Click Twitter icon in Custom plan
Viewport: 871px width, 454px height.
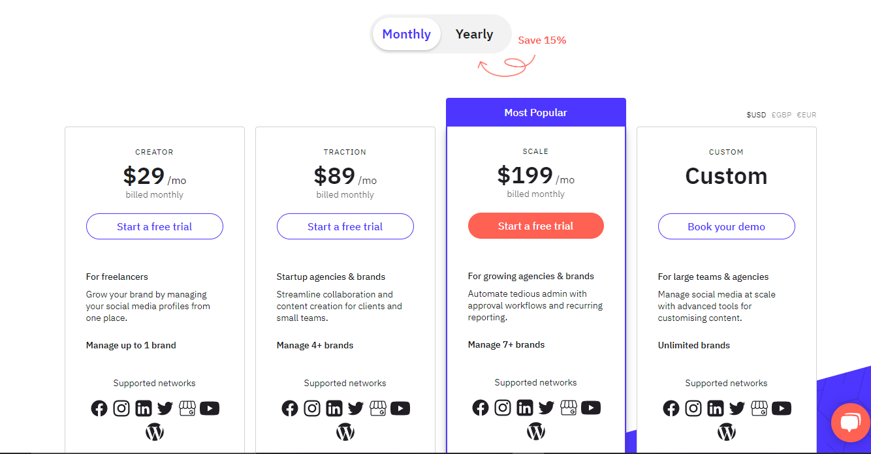[736, 409]
